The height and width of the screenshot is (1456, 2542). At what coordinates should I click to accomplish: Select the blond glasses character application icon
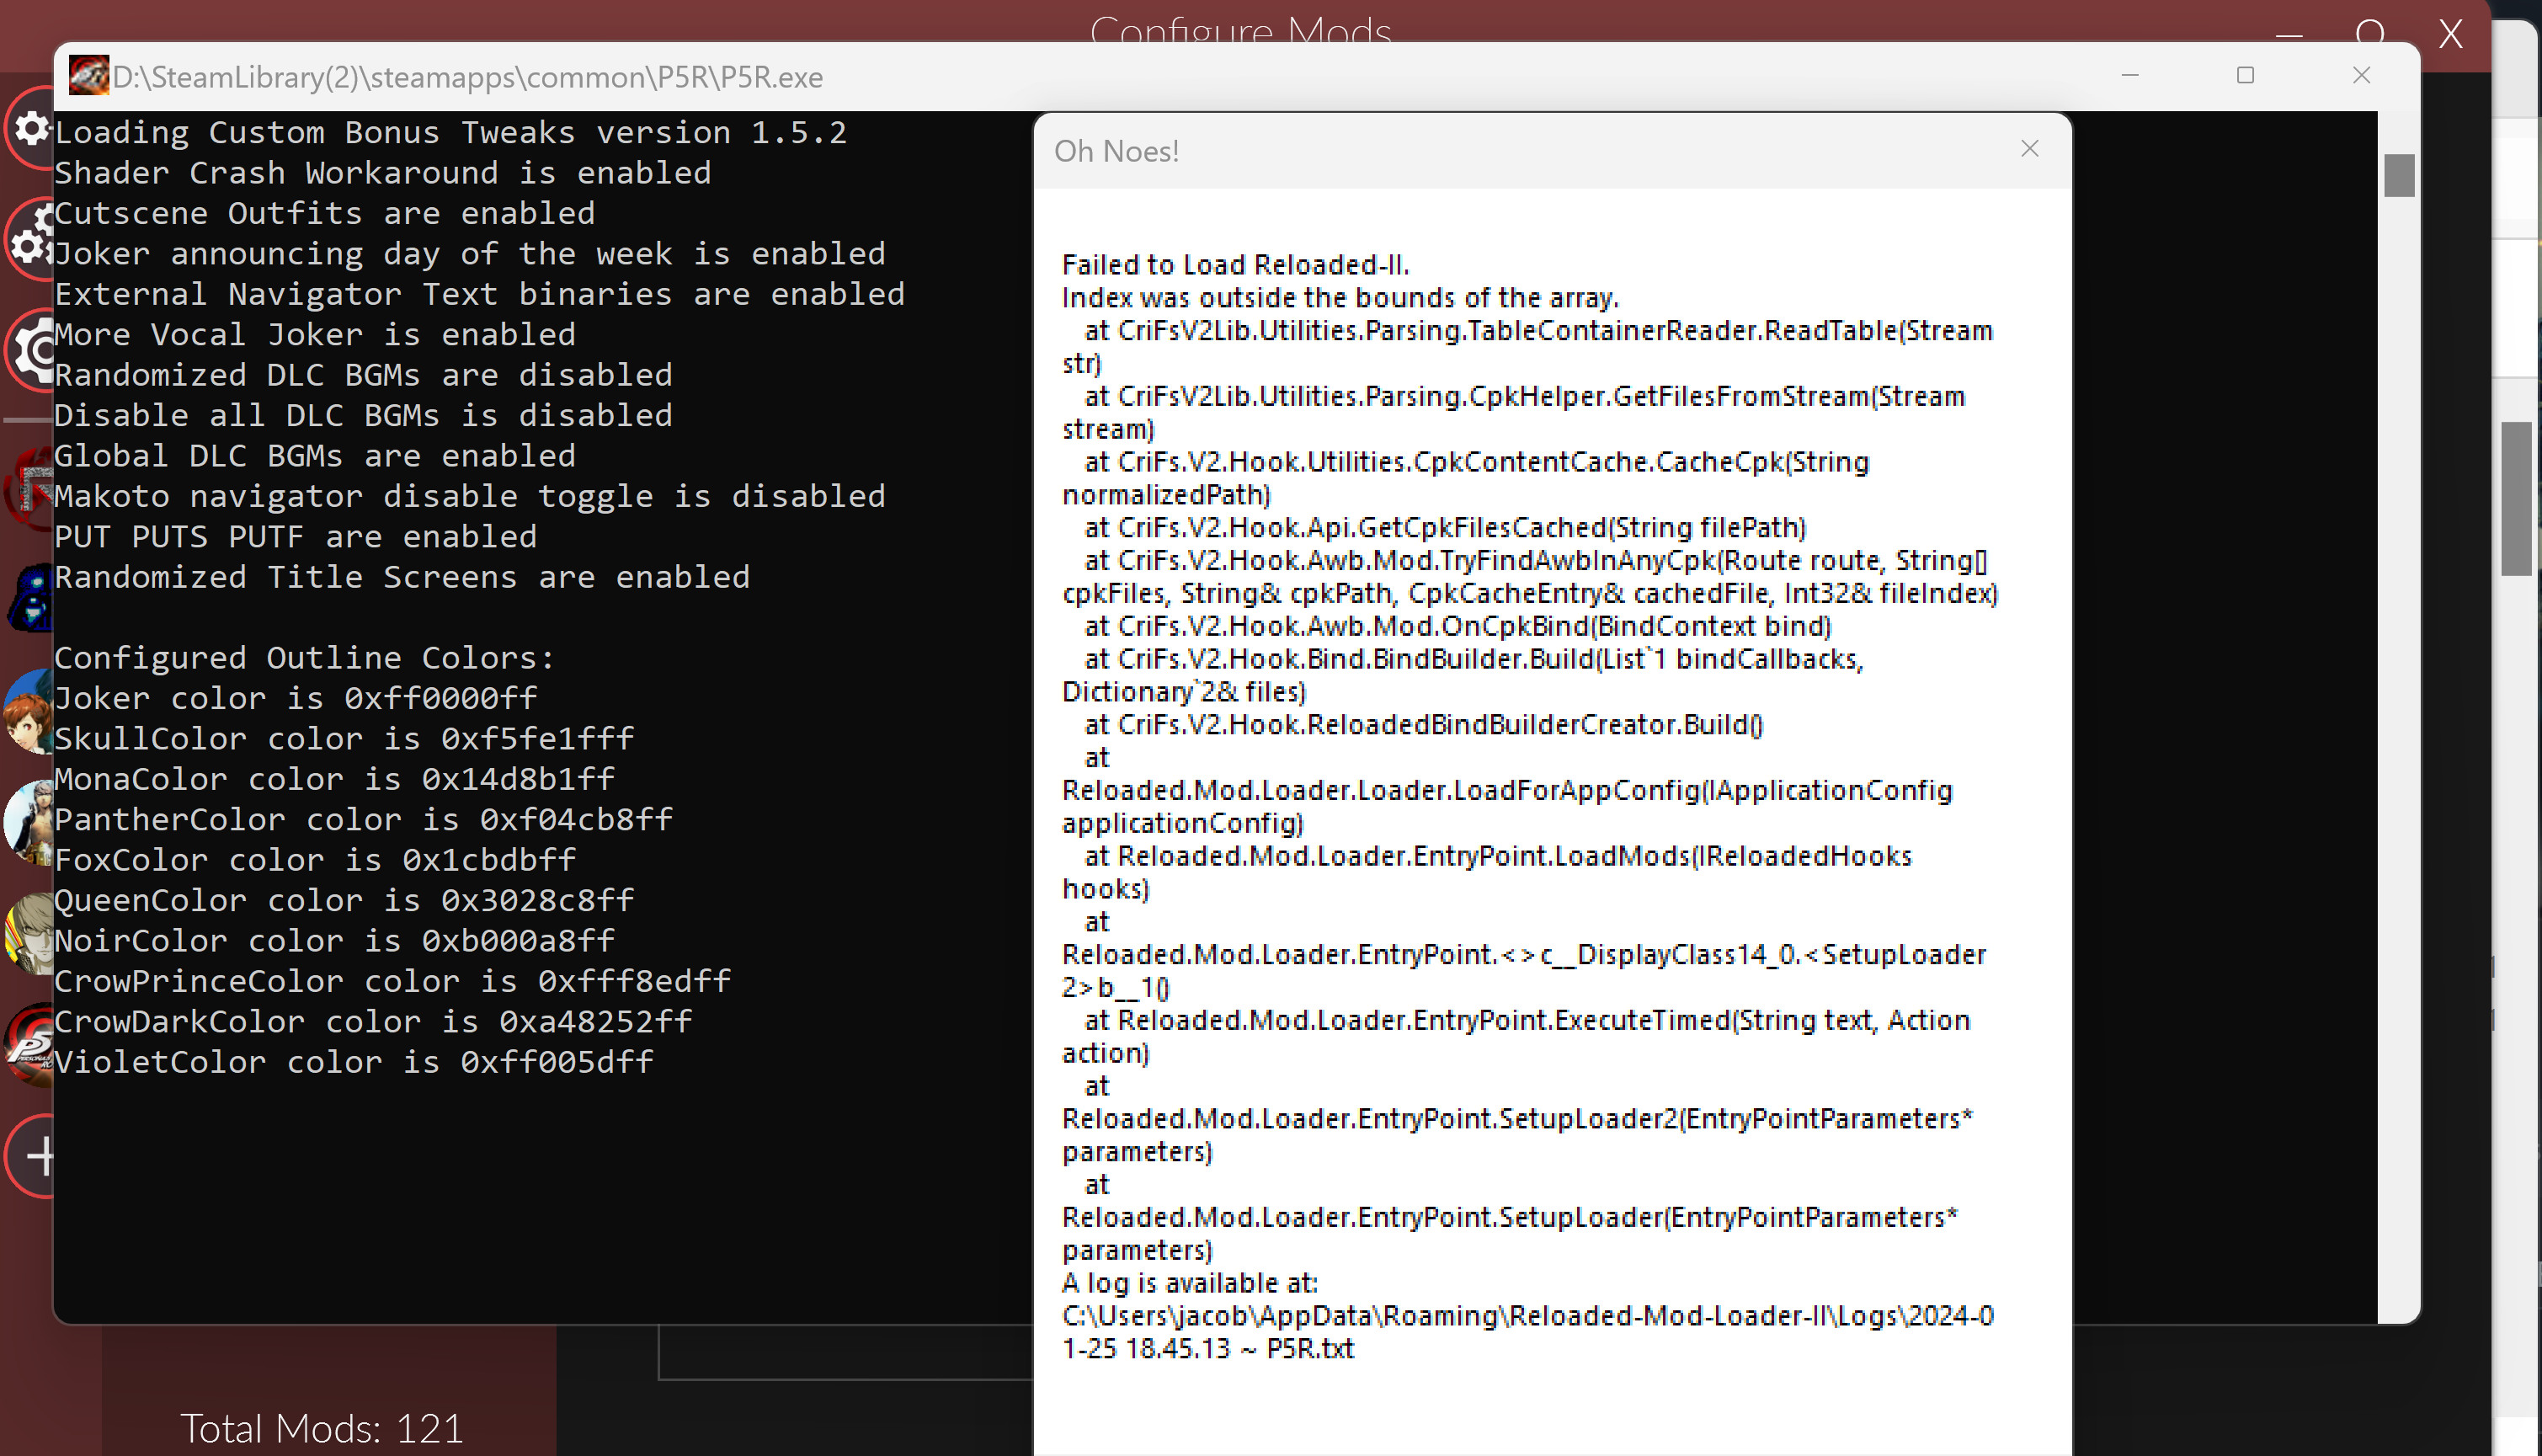(x=28, y=934)
